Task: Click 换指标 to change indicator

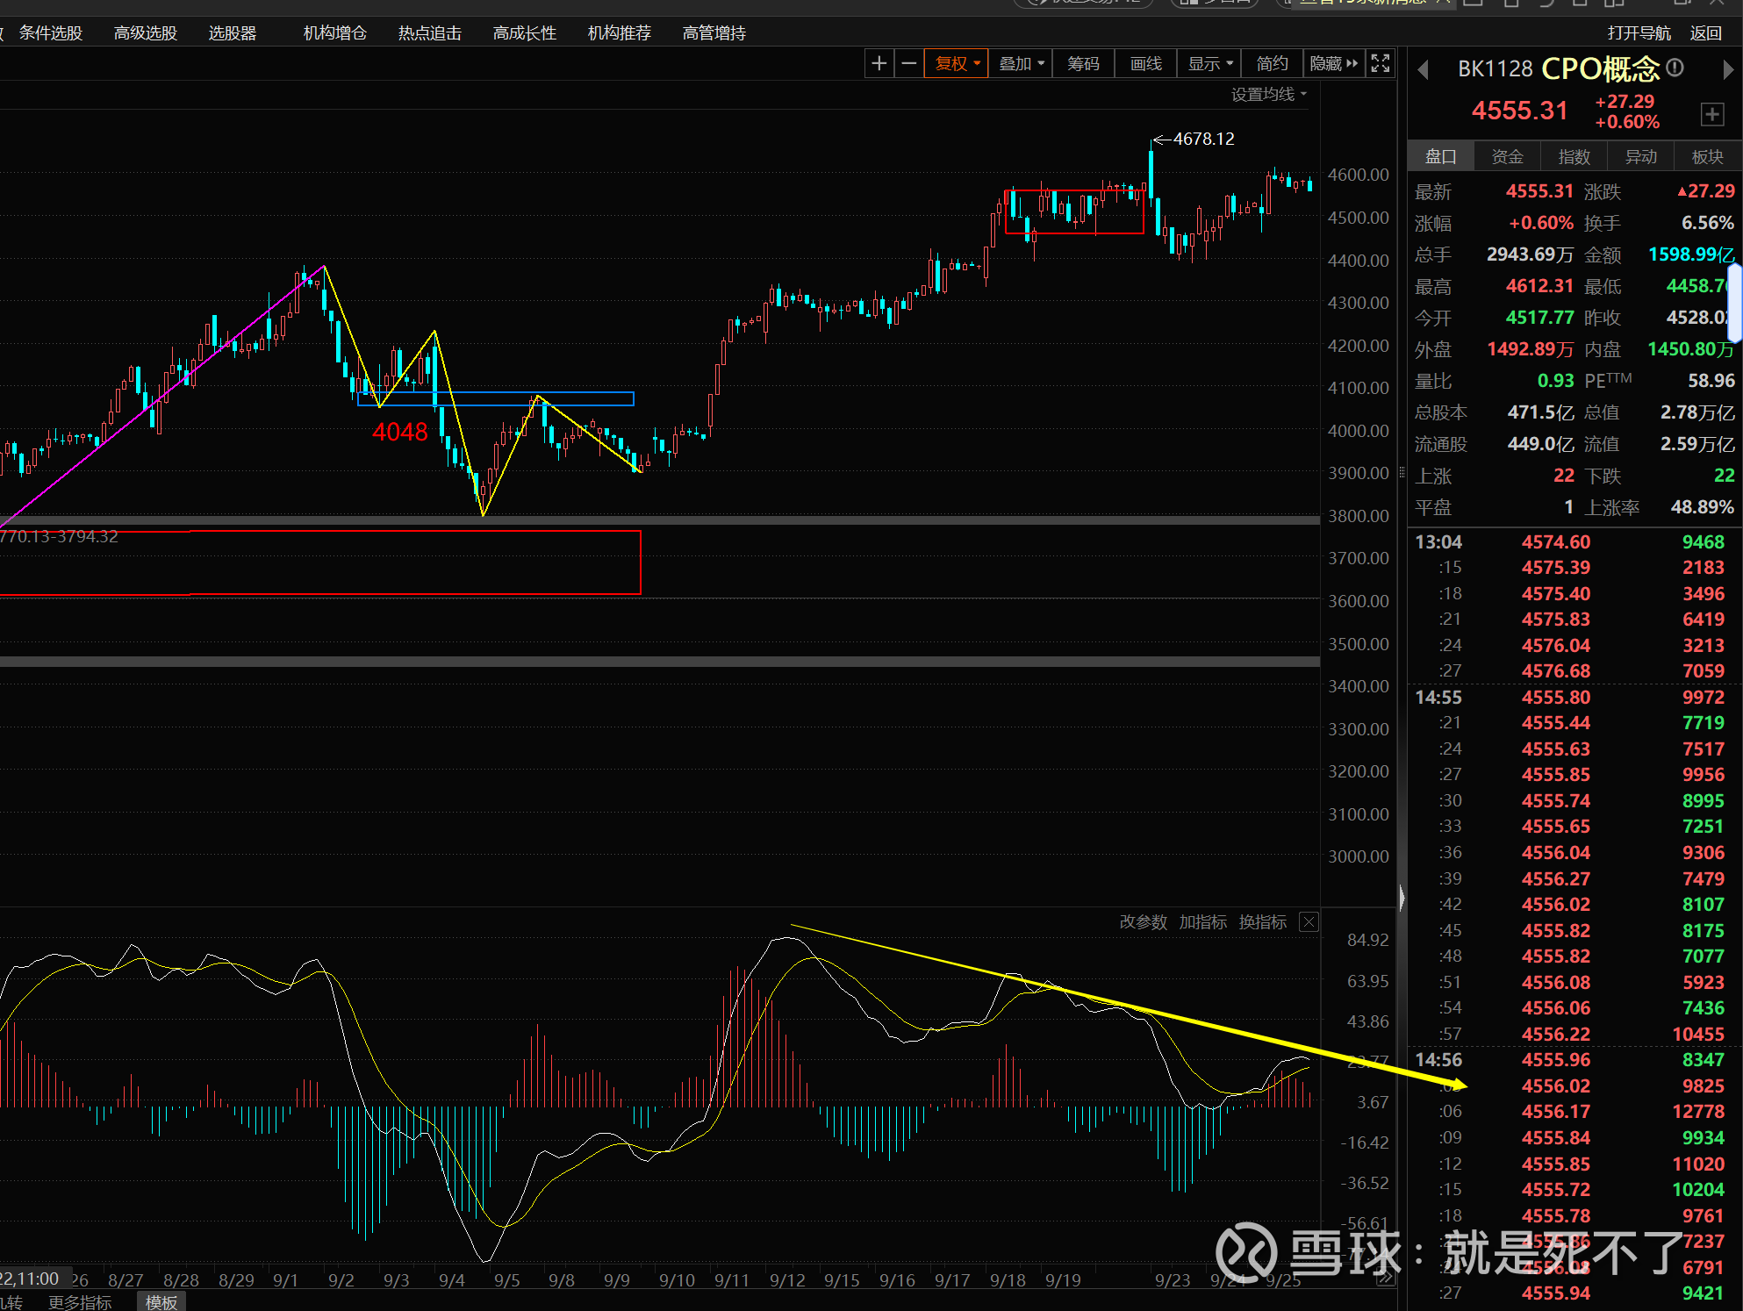Action: point(1262,921)
